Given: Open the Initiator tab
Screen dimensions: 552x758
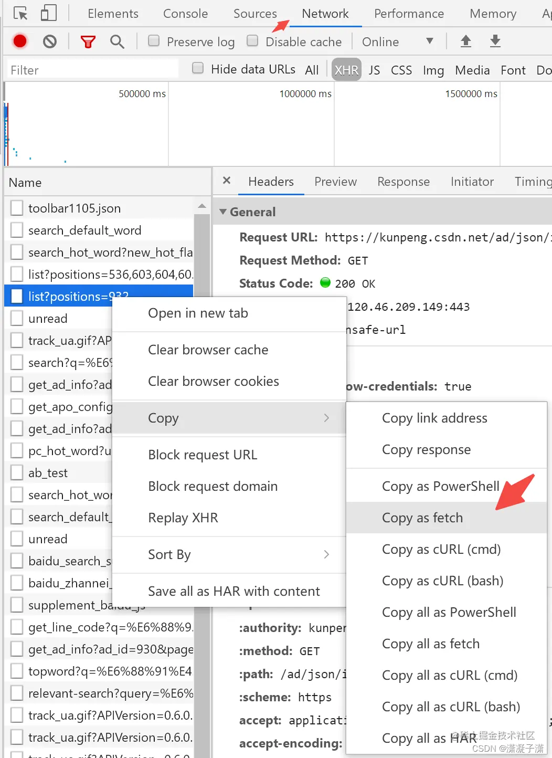Looking at the screenshot, I should 472,182.
